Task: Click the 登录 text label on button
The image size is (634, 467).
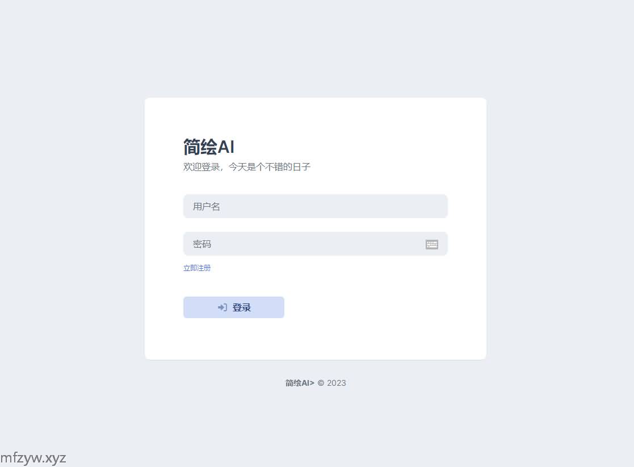Action: coord(242,307)
